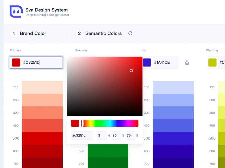Select the Info 600 shade block

click(x=173, y=151)
